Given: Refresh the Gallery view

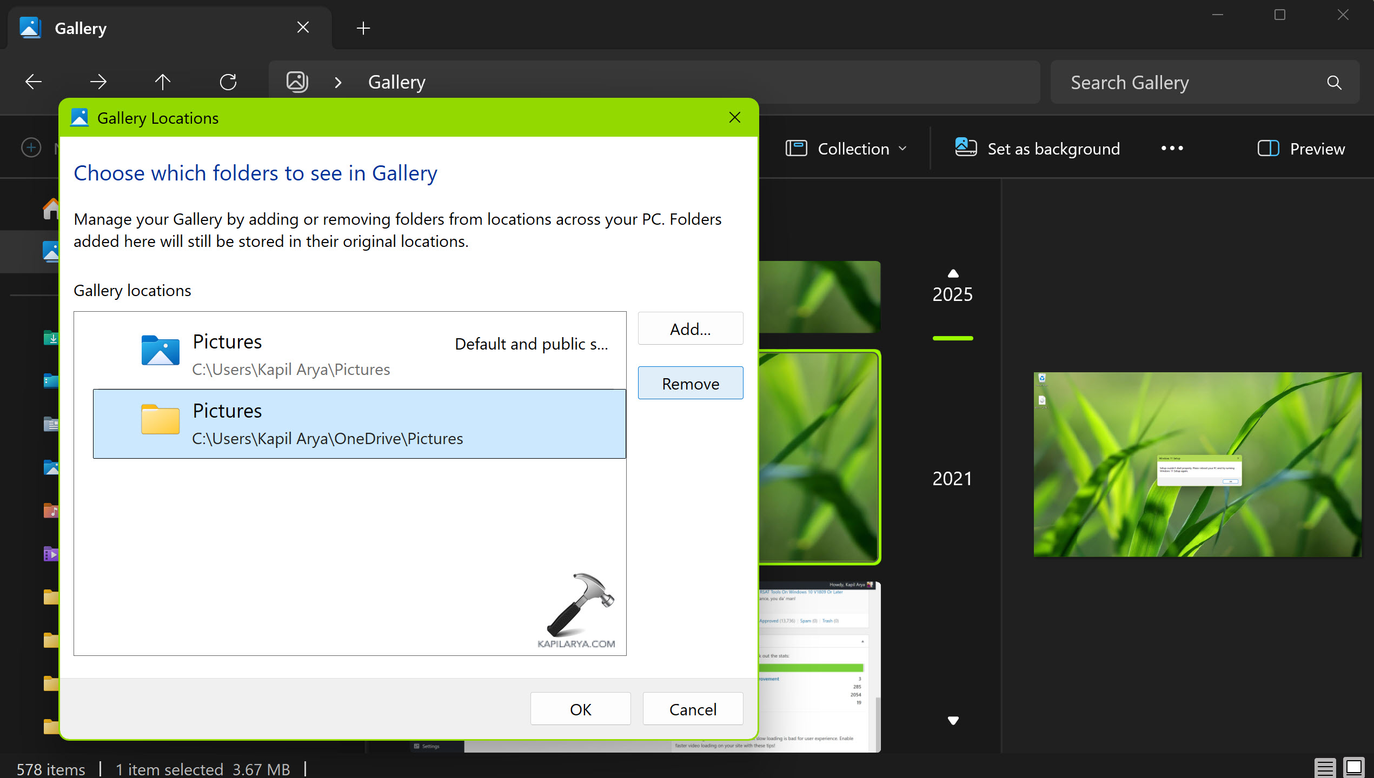Looking at the screenshot, I should pos(228,82).
